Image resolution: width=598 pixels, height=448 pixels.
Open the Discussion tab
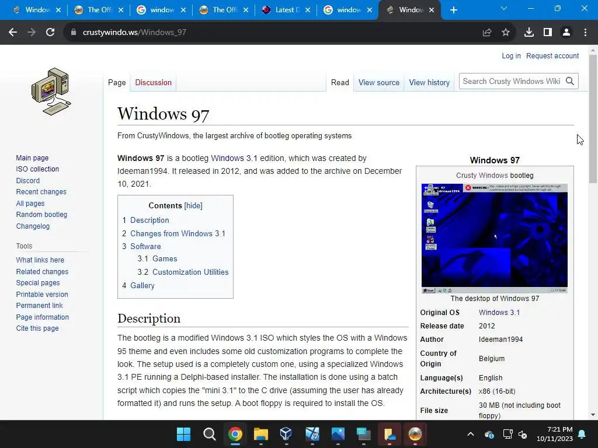click(x=154, y=82)
